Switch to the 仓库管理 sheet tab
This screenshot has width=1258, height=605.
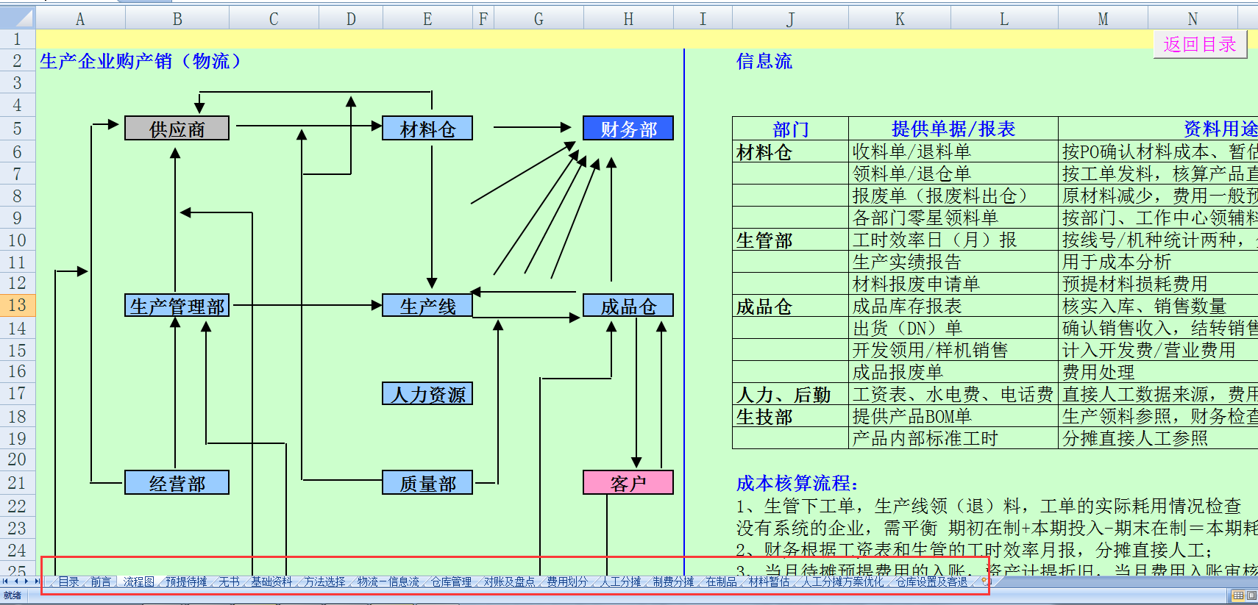[451, 581]
